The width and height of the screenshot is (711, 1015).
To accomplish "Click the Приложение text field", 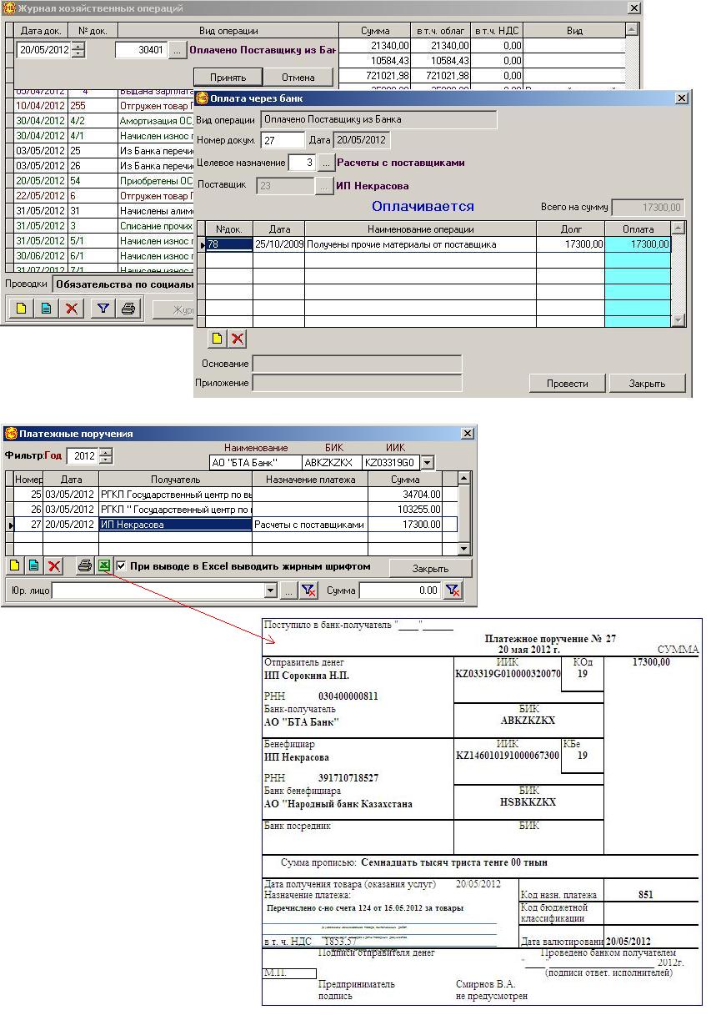I will pos(357,383).
